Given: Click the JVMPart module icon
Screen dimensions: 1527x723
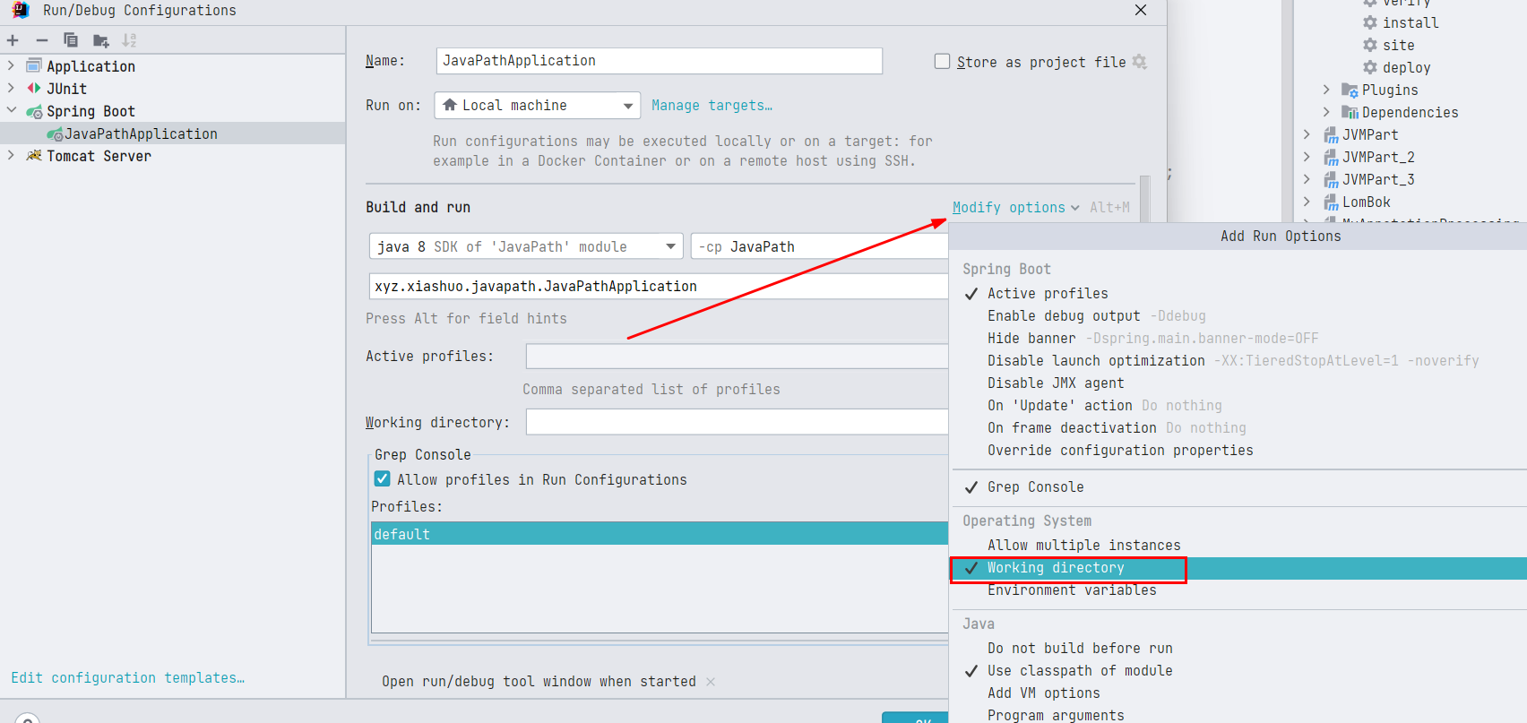Looking at the screenshot, I should (1331, 134).
